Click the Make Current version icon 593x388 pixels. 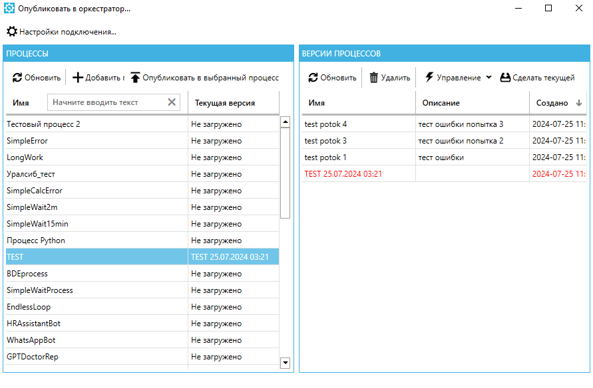505,78
